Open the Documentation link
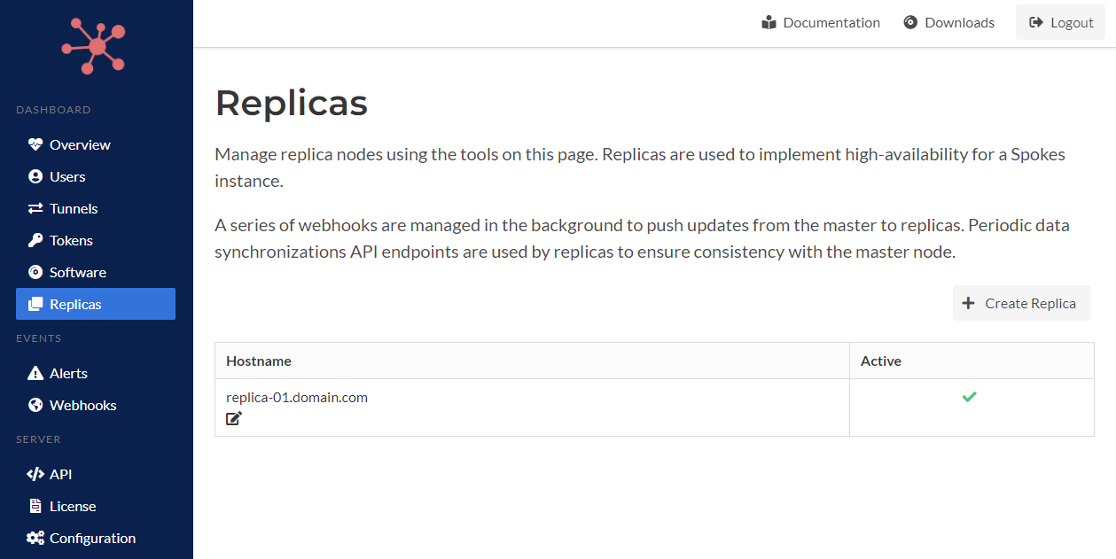Image resolution: width=1116 pixels, height=559 pixels. coord(821,23)
